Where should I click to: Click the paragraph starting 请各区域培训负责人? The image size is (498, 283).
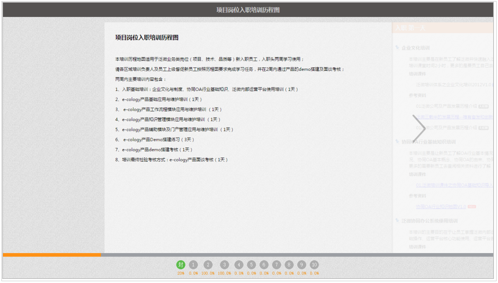pyautogui.click(x=230, y=69)
